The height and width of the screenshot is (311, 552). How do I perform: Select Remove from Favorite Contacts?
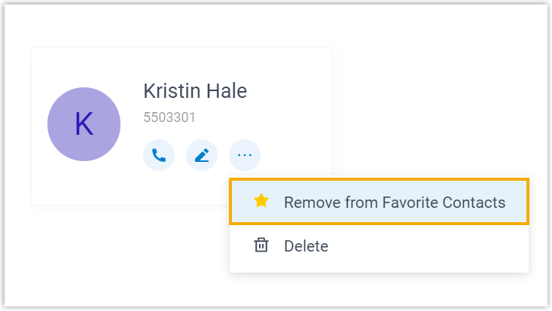click(x=379, y=202)
